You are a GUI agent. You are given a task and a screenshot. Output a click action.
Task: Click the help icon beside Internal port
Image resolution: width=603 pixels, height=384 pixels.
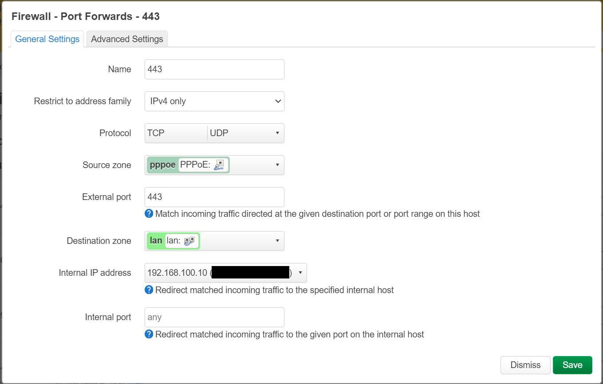[149, 334]
